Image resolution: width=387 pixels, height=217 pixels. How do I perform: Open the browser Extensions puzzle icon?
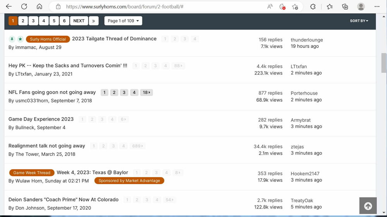(313, 7)
